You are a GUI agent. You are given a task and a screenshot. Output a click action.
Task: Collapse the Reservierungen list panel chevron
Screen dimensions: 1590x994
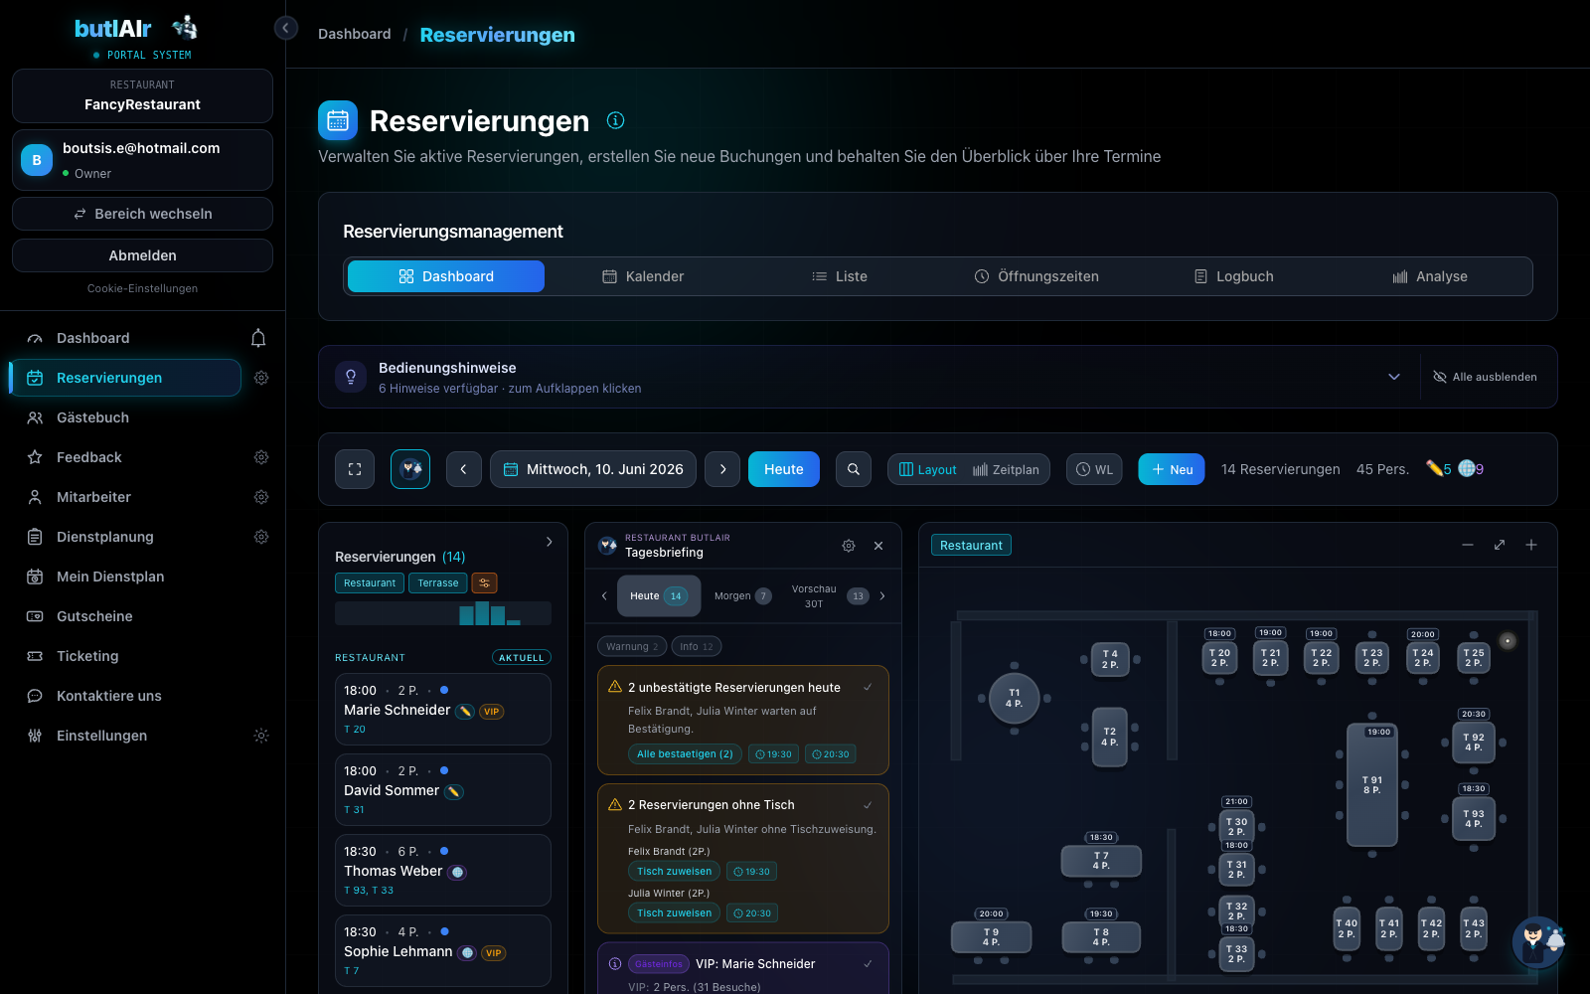550,542
